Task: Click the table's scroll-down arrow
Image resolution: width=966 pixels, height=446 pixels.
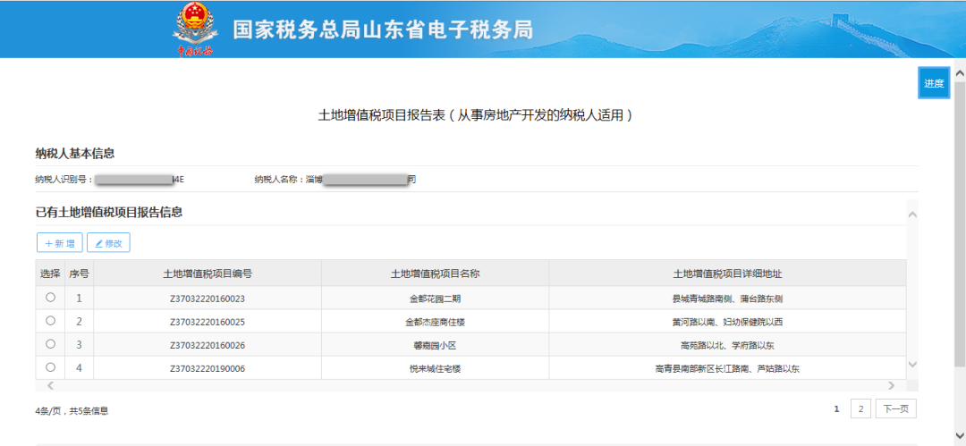Action: tap(912, 365)
